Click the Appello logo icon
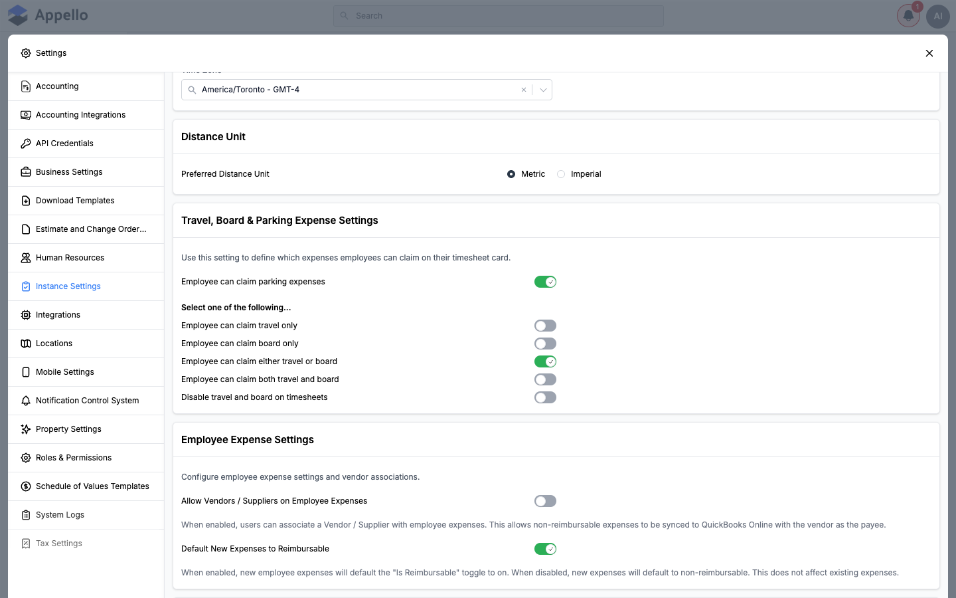 click(18, 15)
